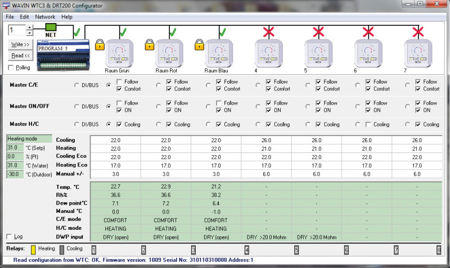The width and height of the screenshot is (450, 268).
Task: Click the Heating setpoint 21.0 for thermostat 4
Action: click(x=266, y=149)
